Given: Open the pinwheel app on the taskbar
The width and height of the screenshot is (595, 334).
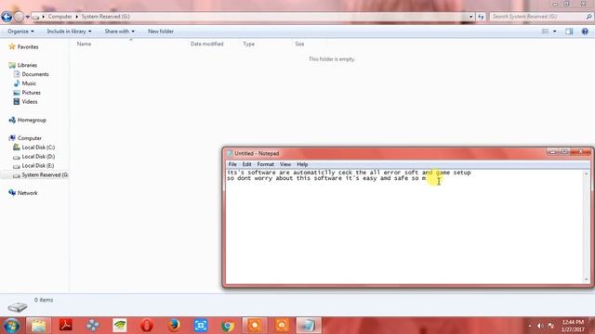Looking at the screenshot, I should tap(93, 326).
